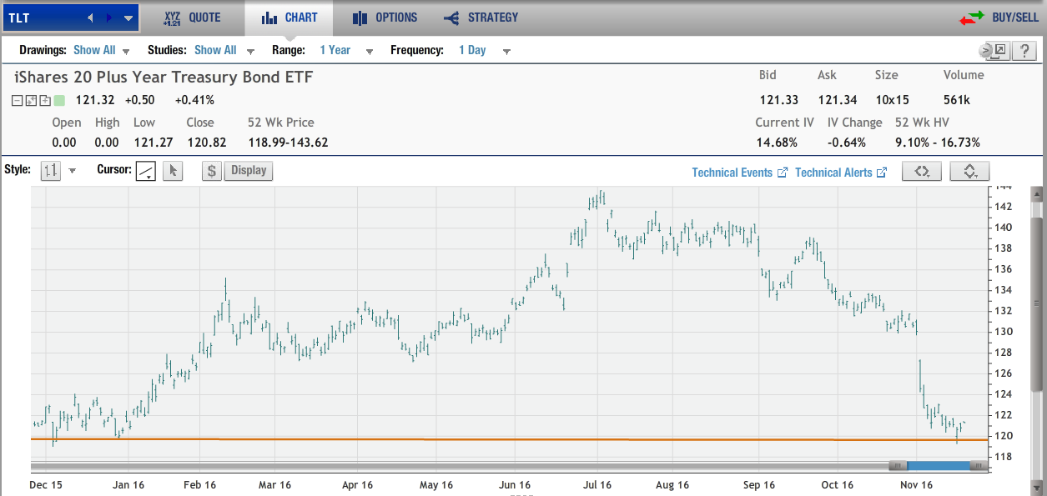Click the Display button

(249, 171)
